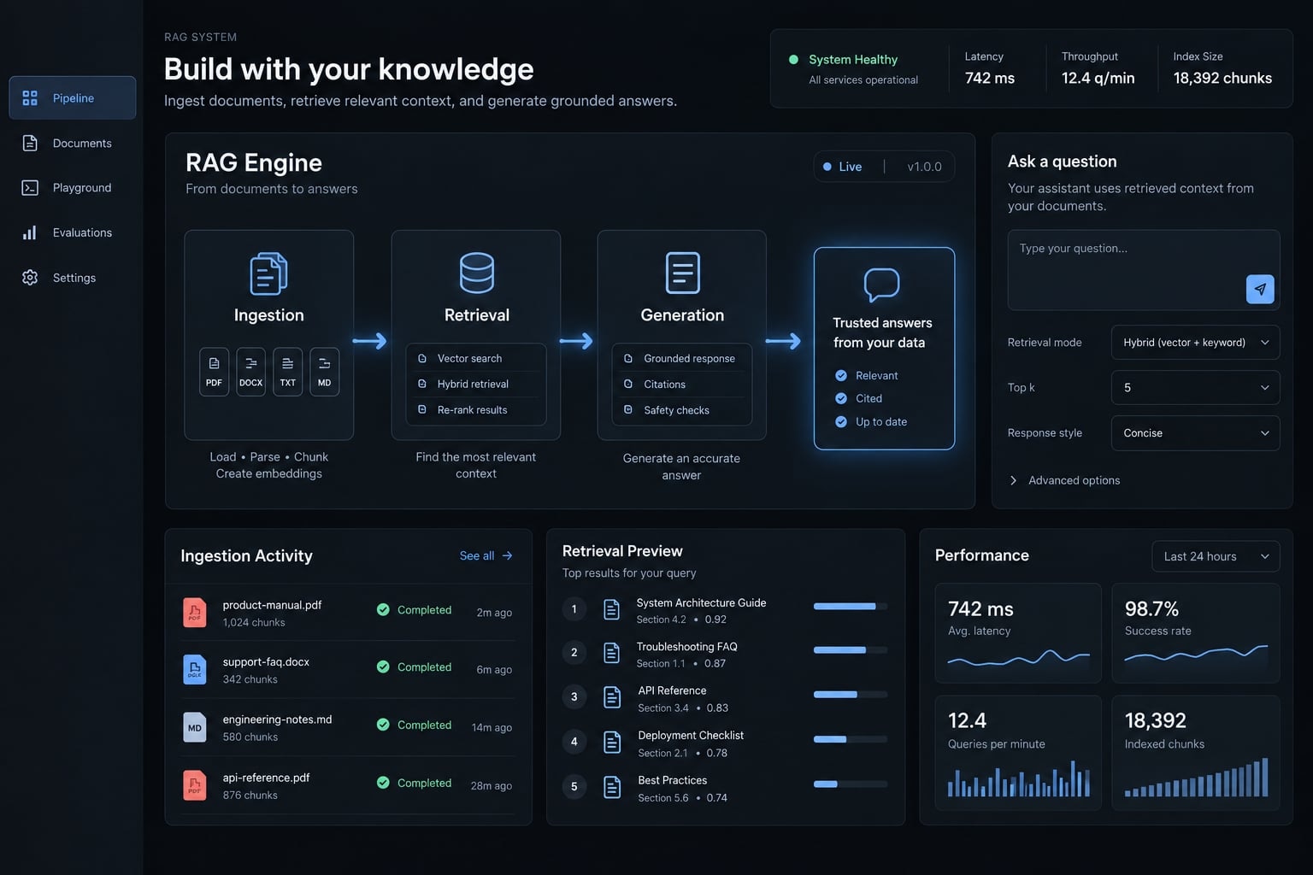The width and height of the screenshot is (1313, 875).
Task: Click the See all link
Action: click(x=486, y=555)
